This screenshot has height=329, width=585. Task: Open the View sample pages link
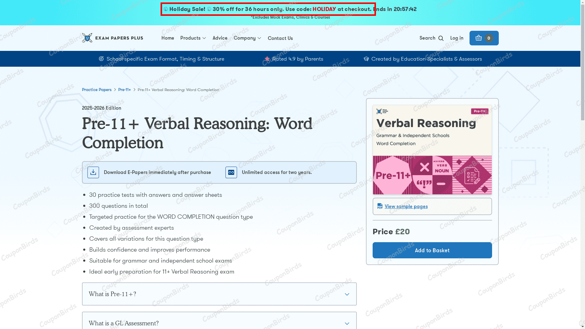[406, 207]
